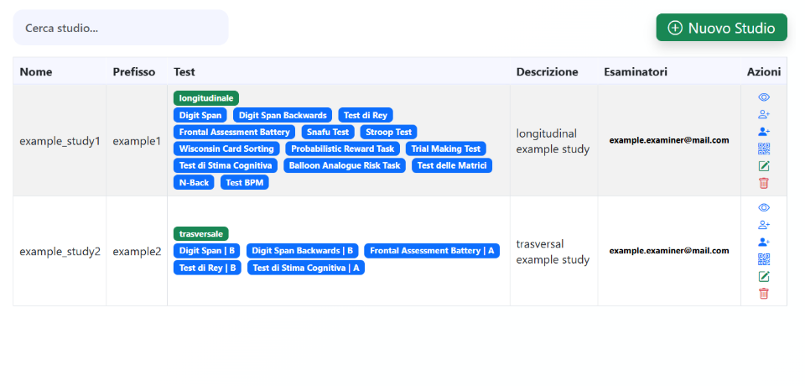Click outlined add-person icon for example_study1
Viewport: 805px width, 386px height.
coord(764,115)
